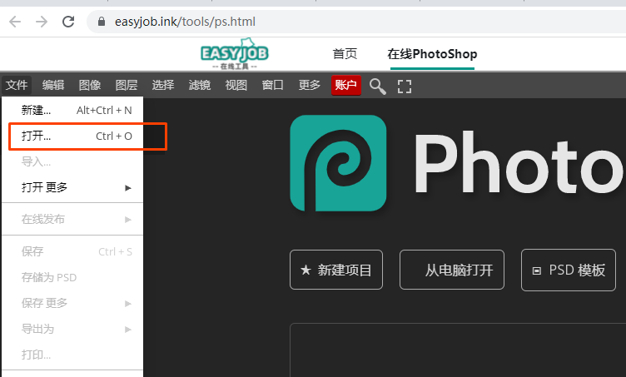This screenshot has width=626, height=377.
Task: Click the greyed 导入... menu entry
Action: point(72,161)
